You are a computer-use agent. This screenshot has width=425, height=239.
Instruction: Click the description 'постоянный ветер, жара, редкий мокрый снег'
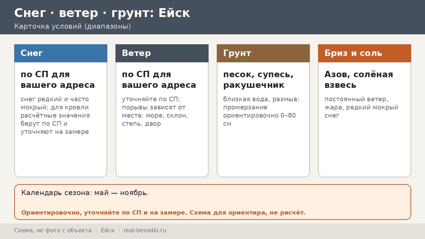click(x=361, y=107)
